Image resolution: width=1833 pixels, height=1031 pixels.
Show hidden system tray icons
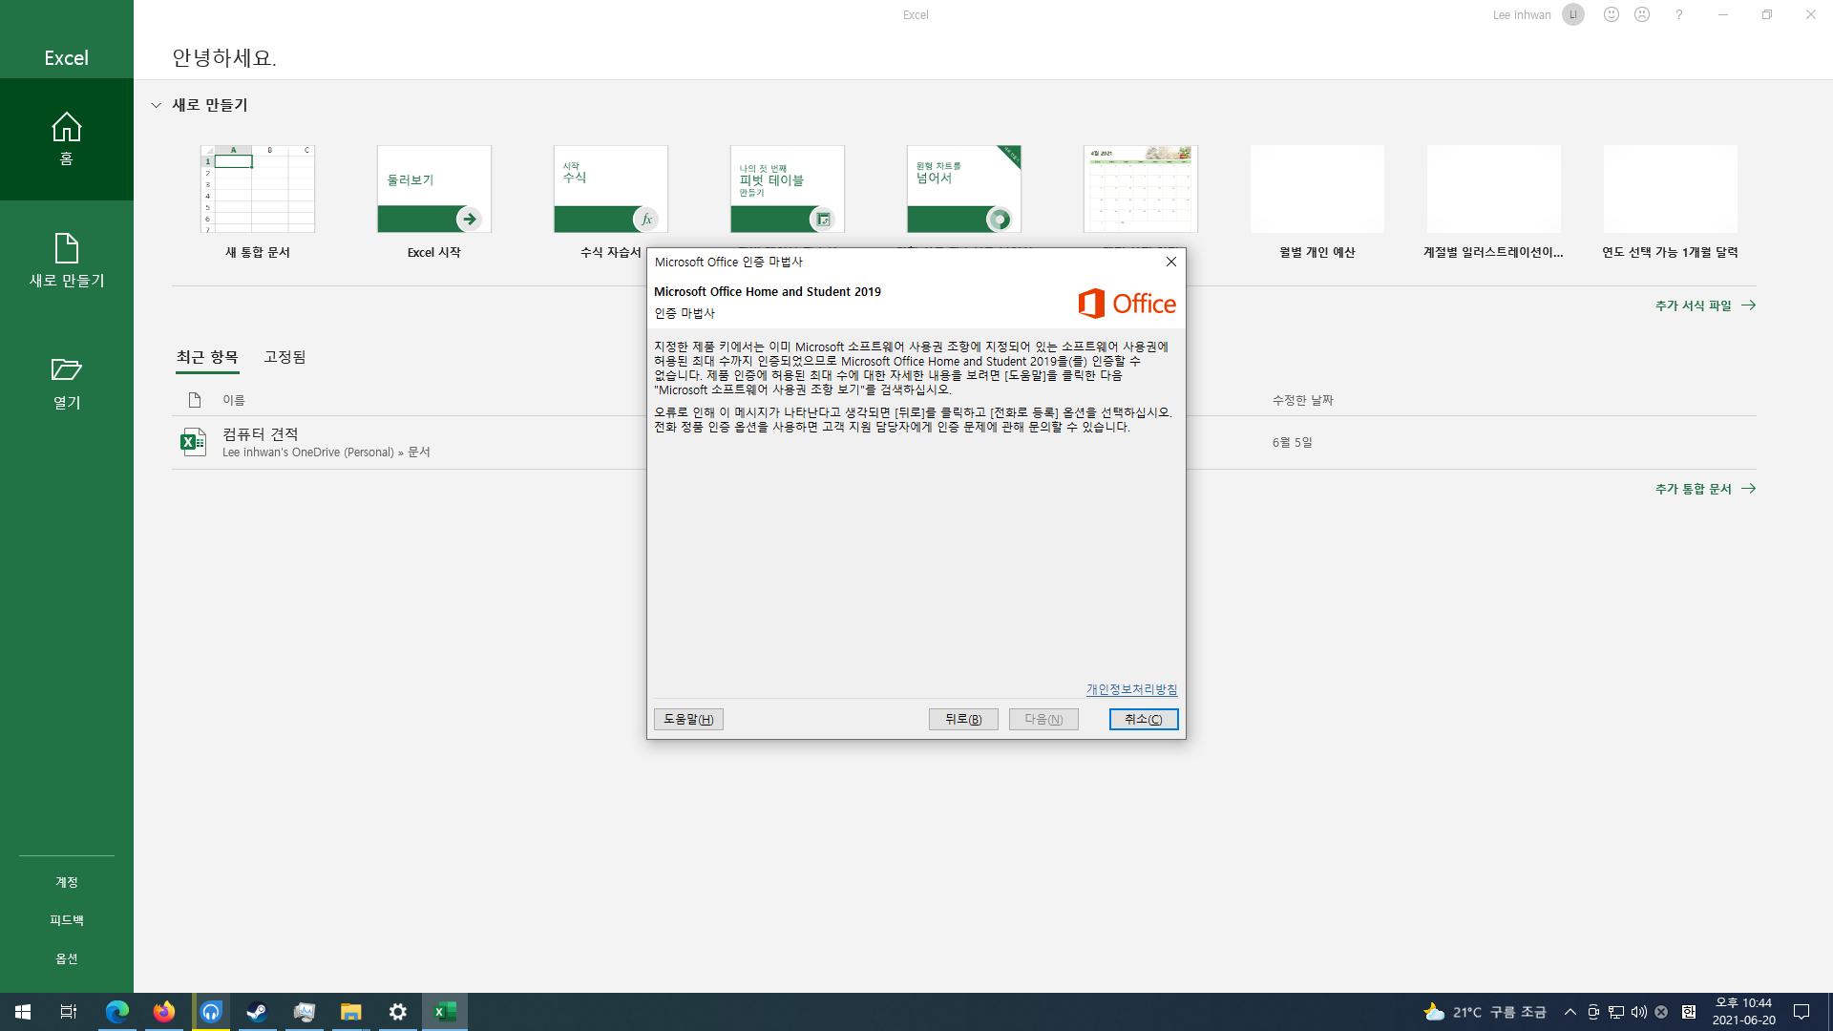click(1570, 1012)
